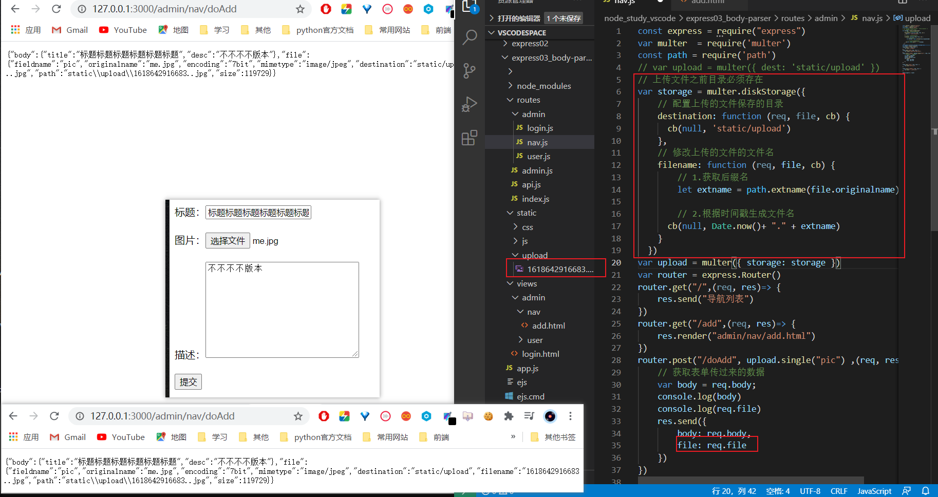Open the YouTube bookmark in the bottom browser
Screen dimensions: 938x497
(121, 437)
